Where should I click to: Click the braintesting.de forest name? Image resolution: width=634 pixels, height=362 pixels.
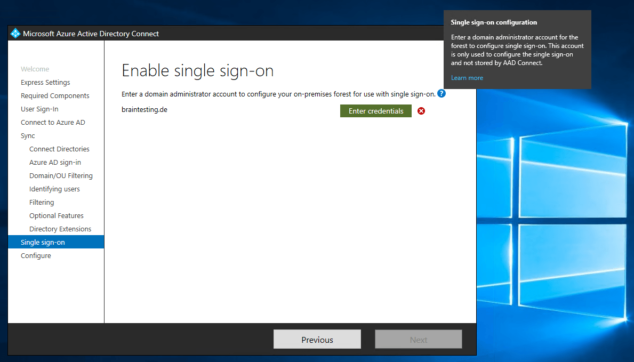[145, 110]
